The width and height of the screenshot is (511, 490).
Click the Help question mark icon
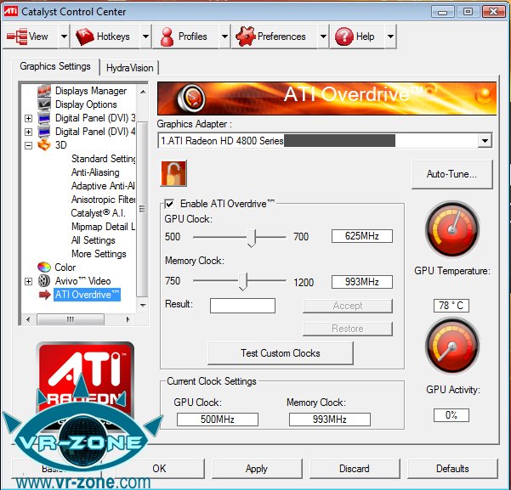[x=344, y=37]
